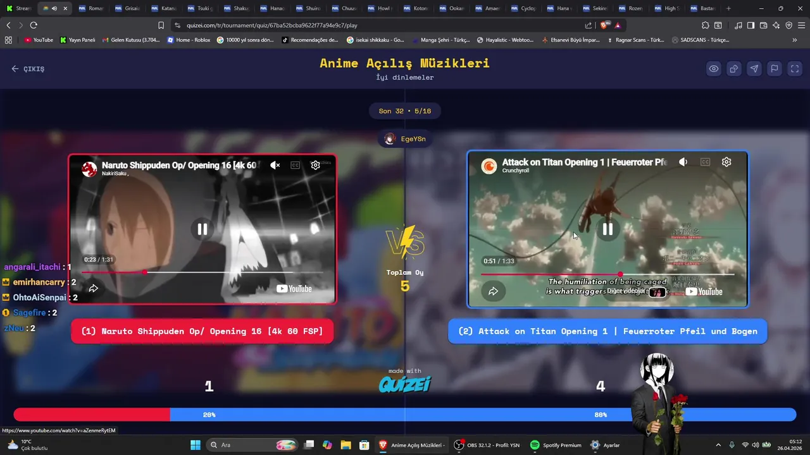Open browser apps grid icon
810x455 pixels.
[x=8, y=40]
